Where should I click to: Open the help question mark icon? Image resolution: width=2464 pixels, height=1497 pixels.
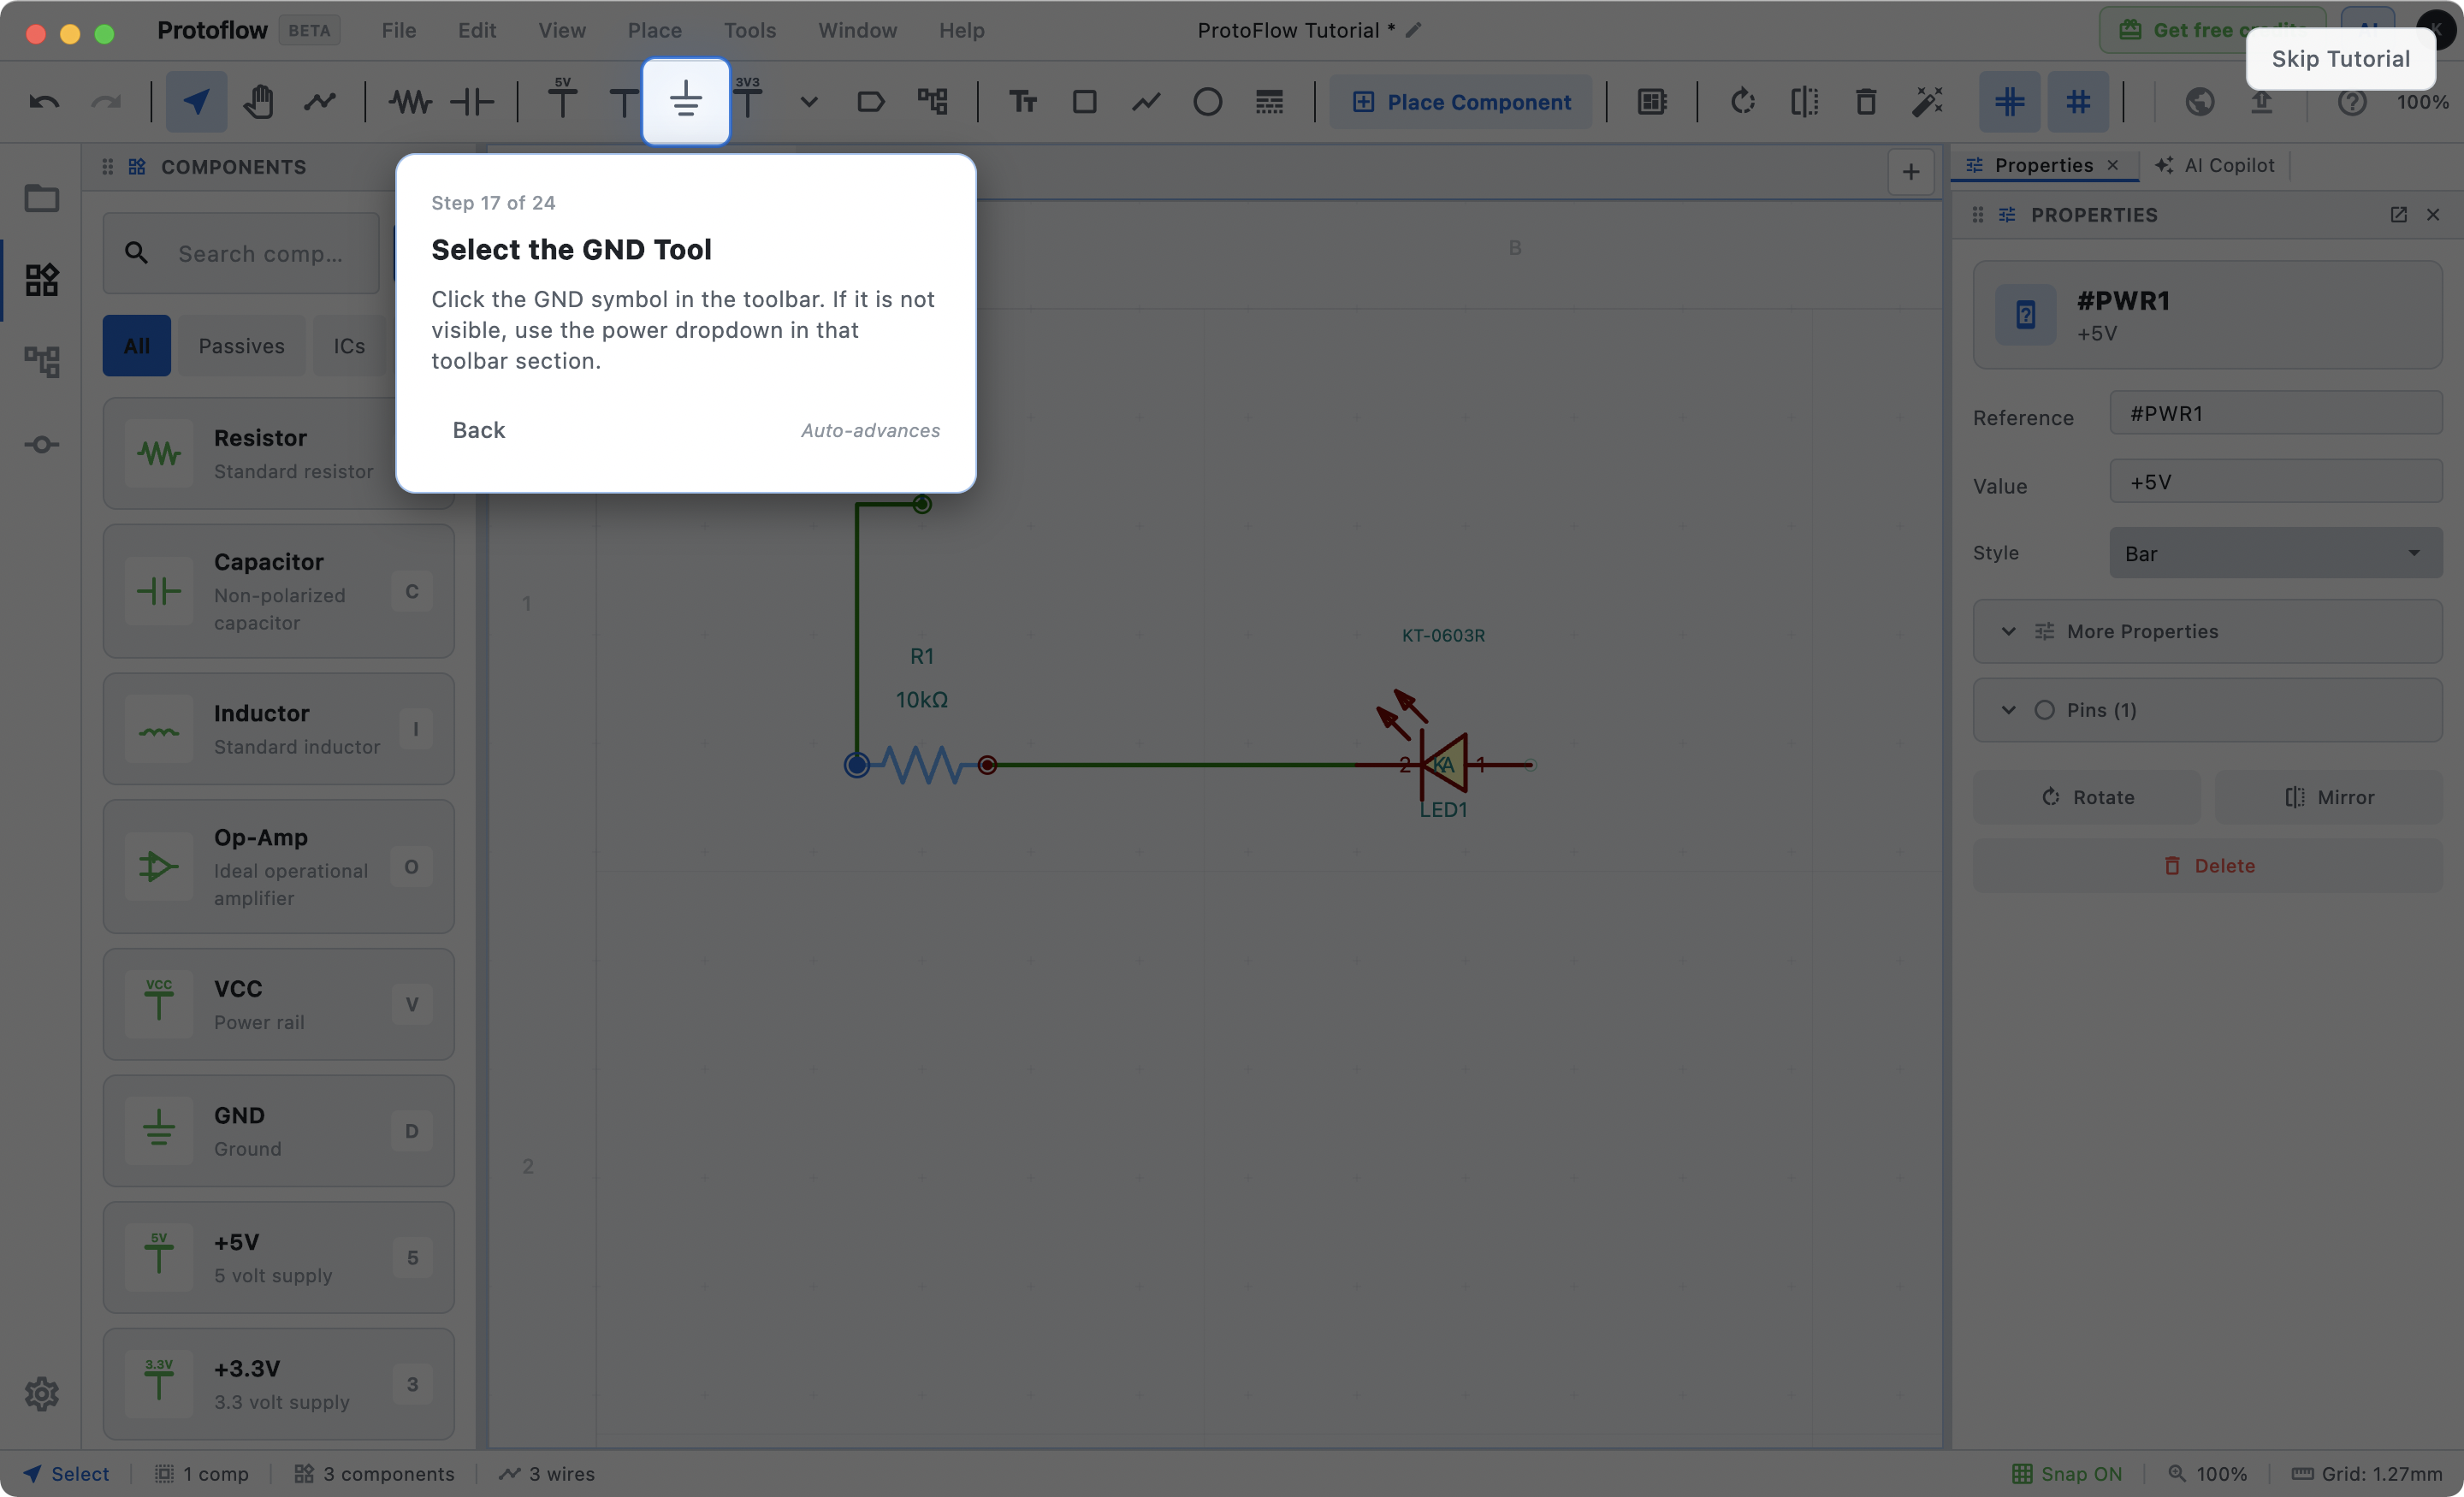pos(2352,101)
